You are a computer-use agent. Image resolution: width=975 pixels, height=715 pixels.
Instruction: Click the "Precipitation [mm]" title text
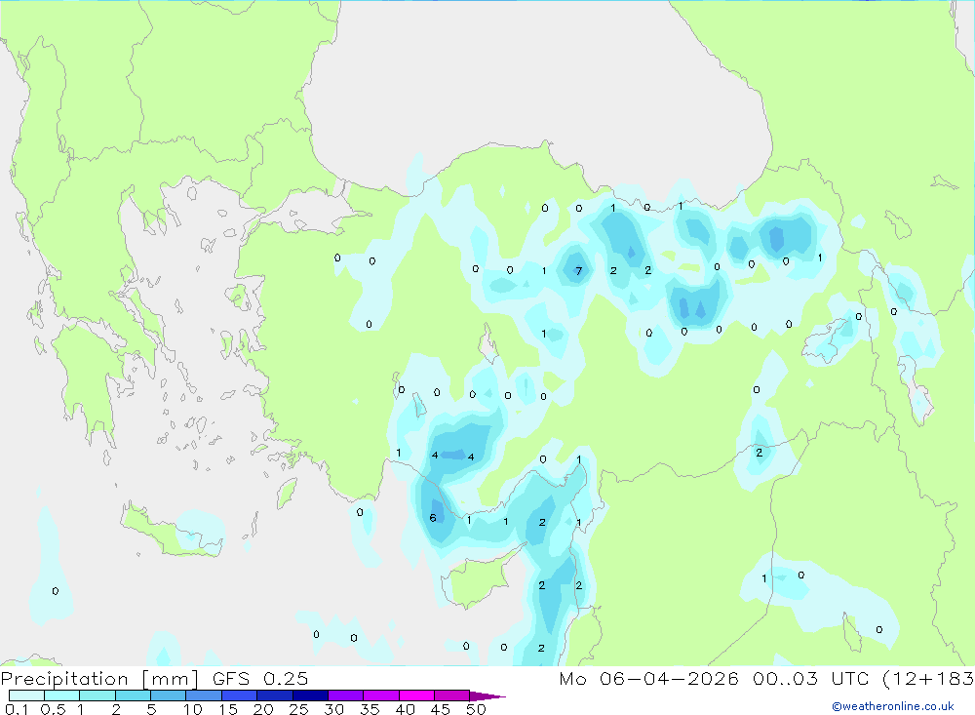point(99,679)
